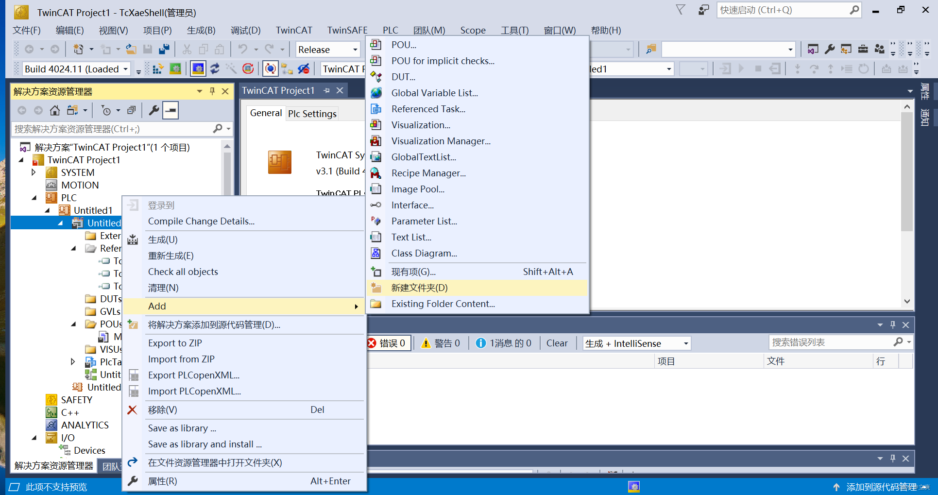This screenshot has width=938, height=495.
Task: Click the green Restart TwinCAT Run Mode icon
Action: coord(175,69)
